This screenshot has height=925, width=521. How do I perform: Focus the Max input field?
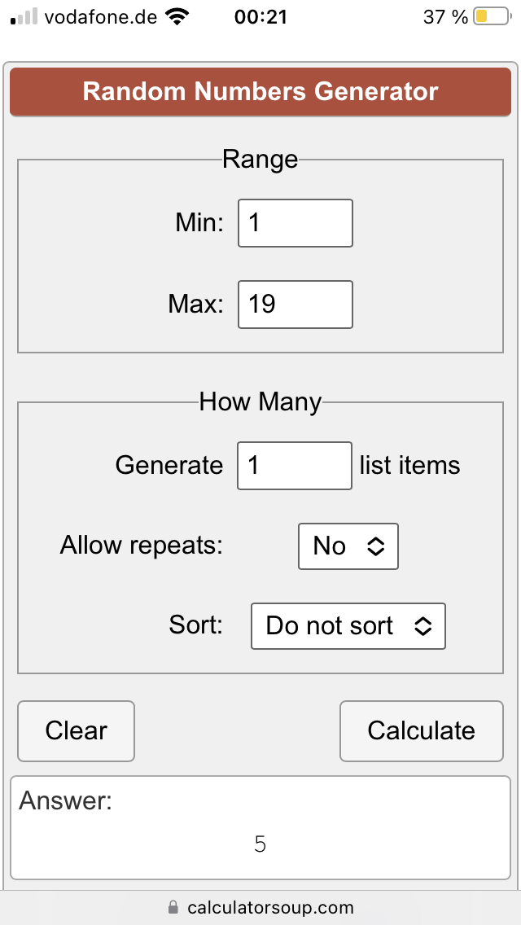pos(296,305)
